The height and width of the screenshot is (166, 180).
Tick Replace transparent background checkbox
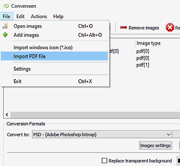(104, 160)
